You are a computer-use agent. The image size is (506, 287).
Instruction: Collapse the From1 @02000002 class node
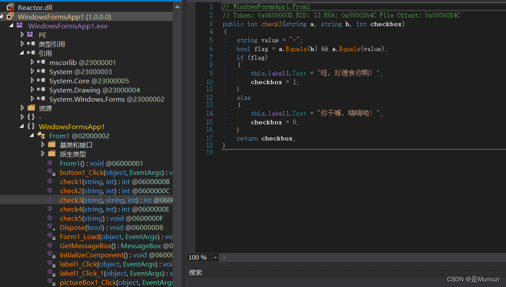[x=32, y=135]
